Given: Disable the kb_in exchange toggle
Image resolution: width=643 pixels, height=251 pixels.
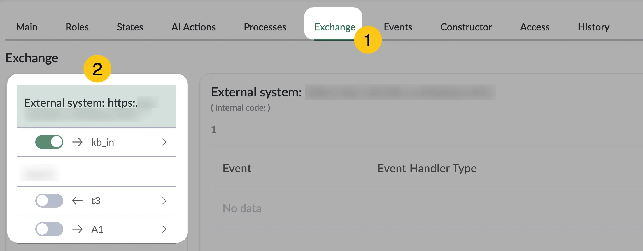Looking at the screenshot, I should (x=49, y=142).
